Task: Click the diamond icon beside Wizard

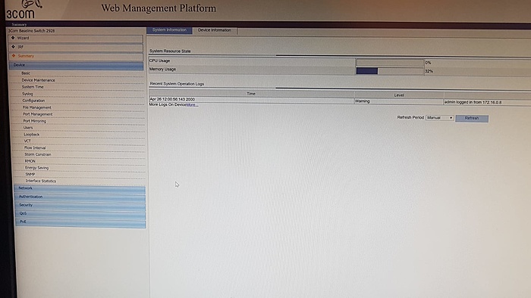Action: pyautogui.click(x=13, y=38)
